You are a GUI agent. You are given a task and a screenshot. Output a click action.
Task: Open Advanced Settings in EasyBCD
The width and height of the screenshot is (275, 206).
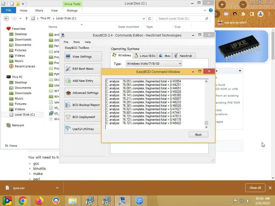coord(83,93)
